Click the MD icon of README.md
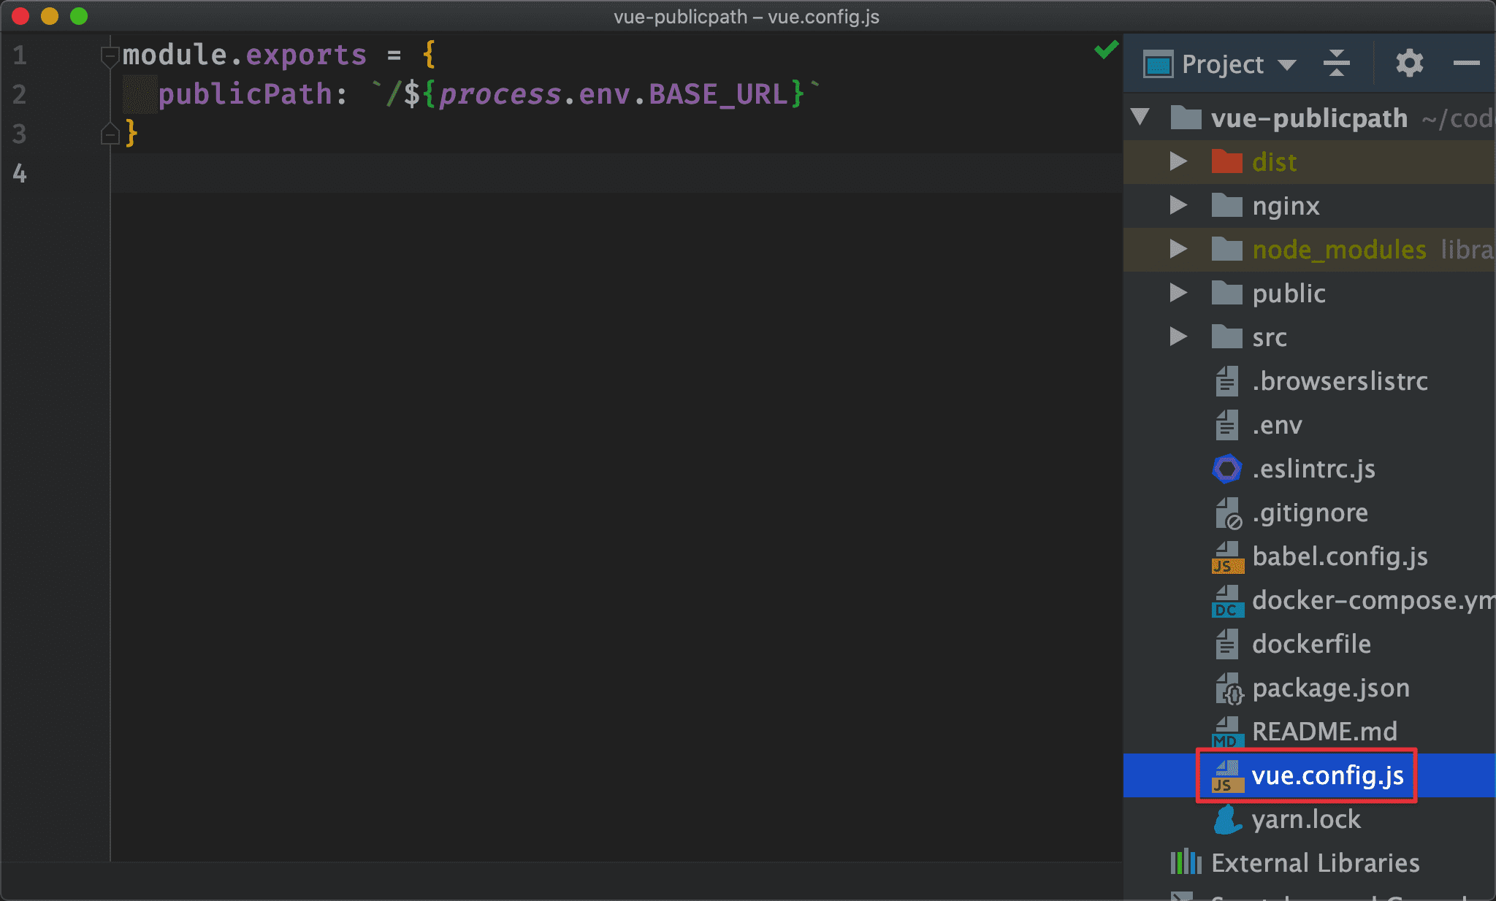1496x901 pixels. click(x=1227, y=732)
